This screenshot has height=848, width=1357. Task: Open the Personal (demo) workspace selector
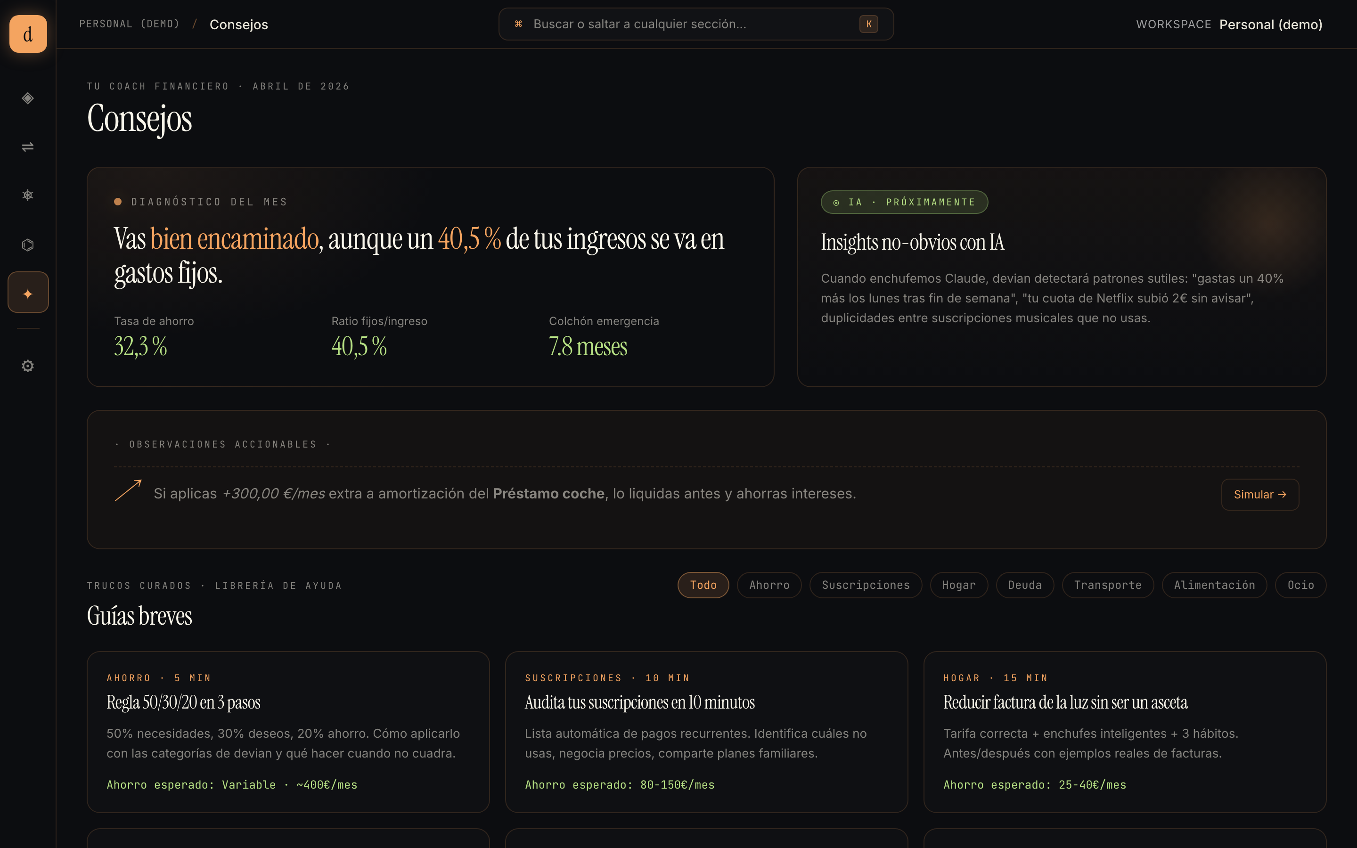(x=1270, y=24)
